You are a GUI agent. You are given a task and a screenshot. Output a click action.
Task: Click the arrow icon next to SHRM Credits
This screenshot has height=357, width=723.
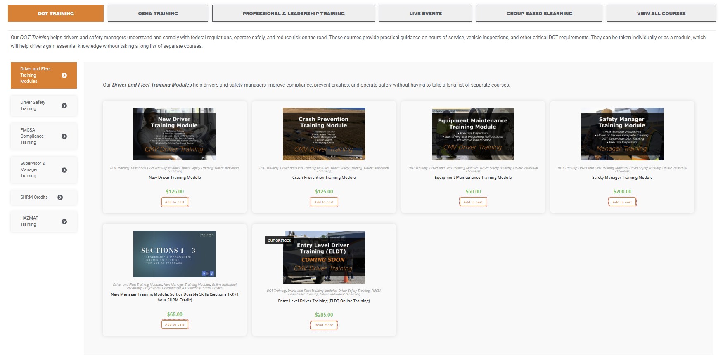coord(60,197)
